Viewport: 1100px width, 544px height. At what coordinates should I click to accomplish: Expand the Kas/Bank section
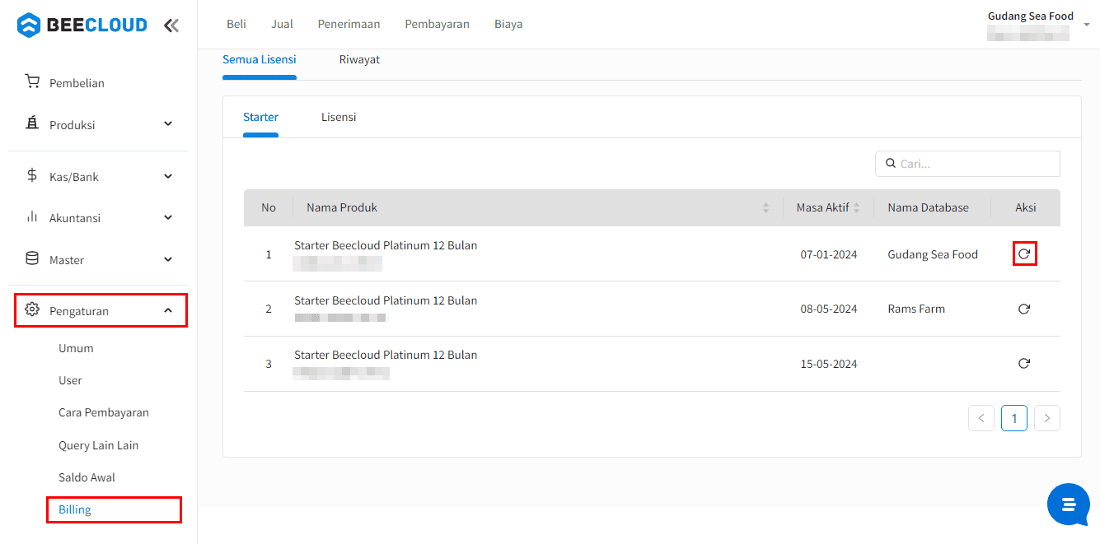[x=99, y=176]
